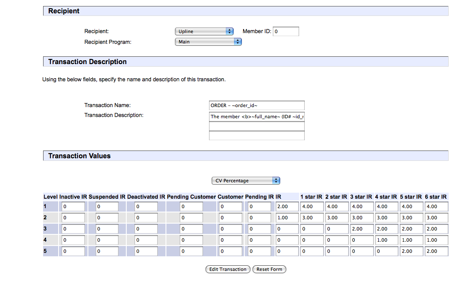Screen dimensions: 456x289
Task: Click Level 2 IR field showing 1.00
Action: tap(287, 218)
